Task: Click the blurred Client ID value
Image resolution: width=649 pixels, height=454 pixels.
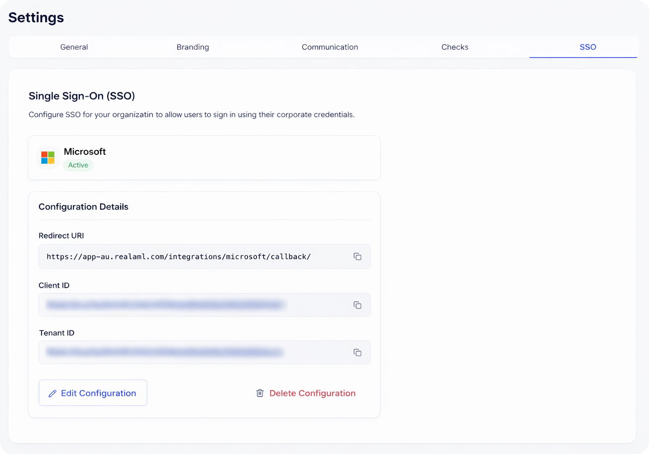Action: 165,305
